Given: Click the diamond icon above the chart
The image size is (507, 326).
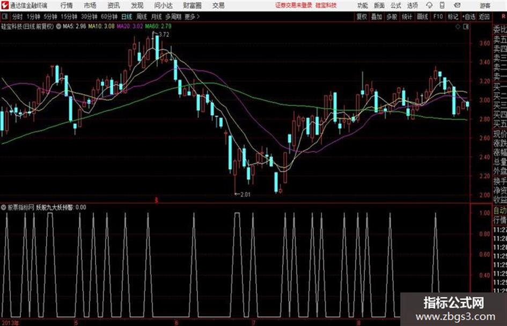Looking at the screenshot, I should (x=458, y=27).
